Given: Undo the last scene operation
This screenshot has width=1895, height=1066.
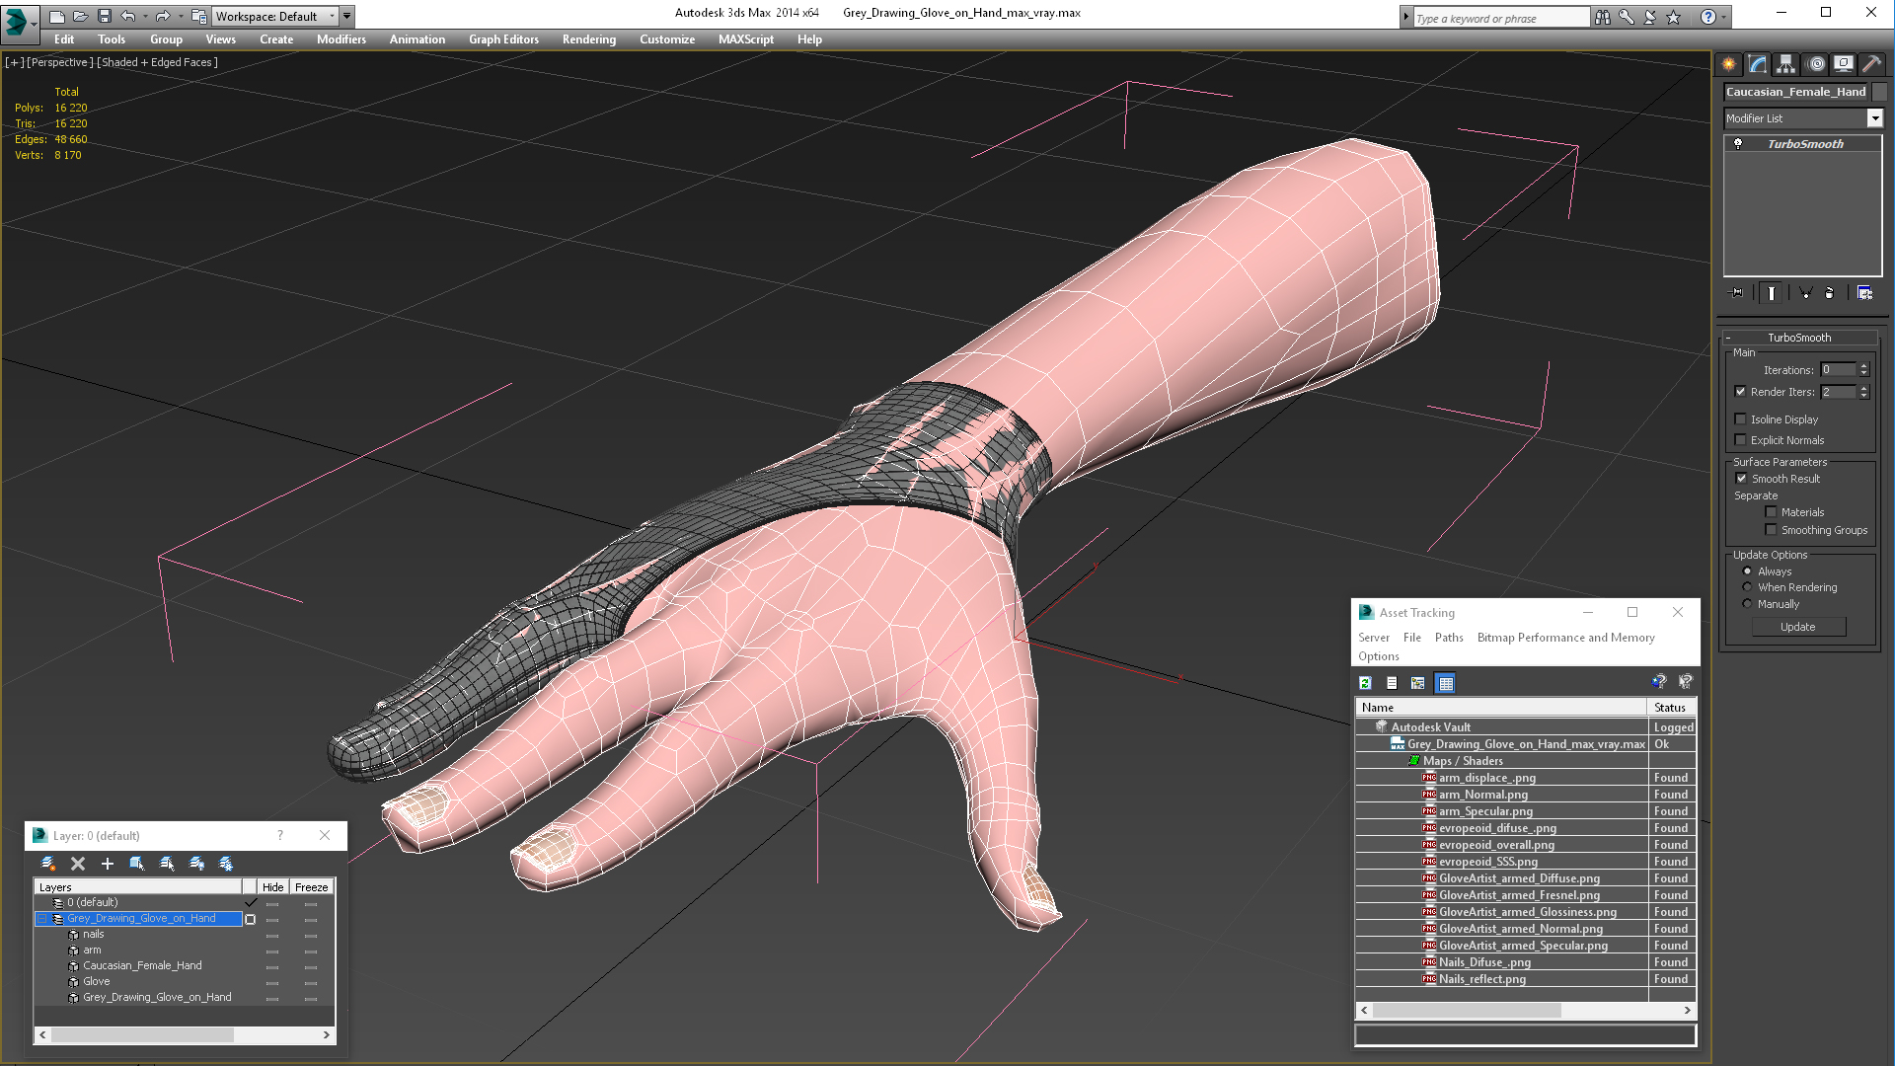Looking at the screenshot, I should [x=127, y=16].
